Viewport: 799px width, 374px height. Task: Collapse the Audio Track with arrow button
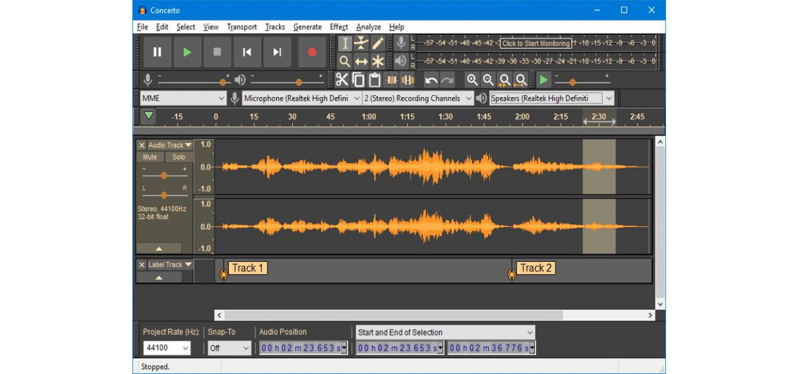pyautogui.click(x=159, y=248)
